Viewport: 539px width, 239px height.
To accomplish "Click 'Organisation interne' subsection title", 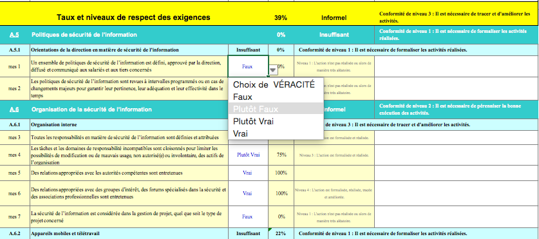I will click(x=54, y=124).
